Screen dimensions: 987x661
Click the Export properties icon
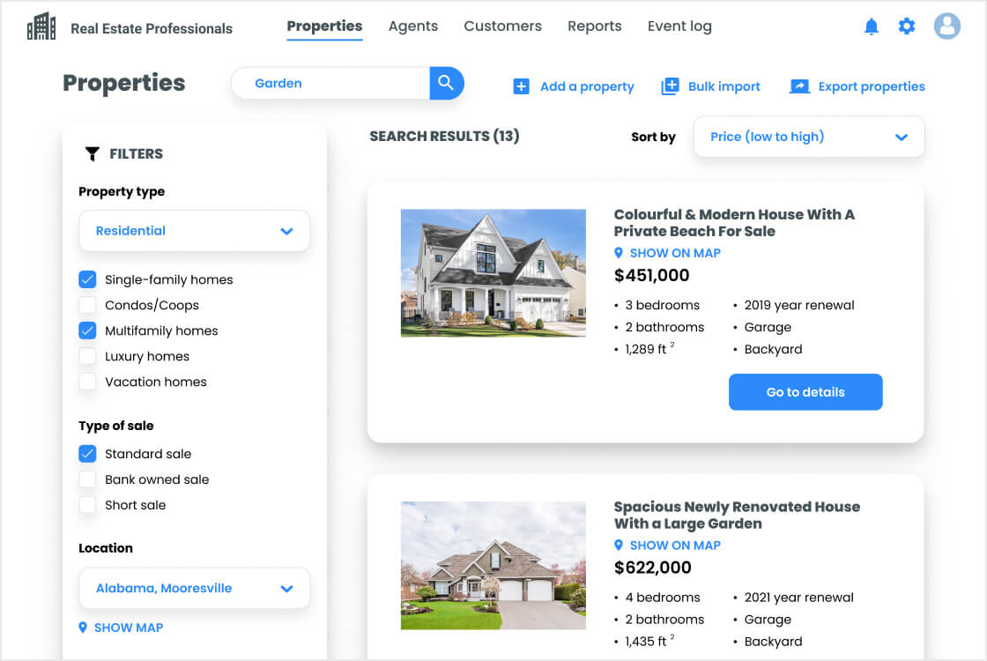[x=799, y=86]
